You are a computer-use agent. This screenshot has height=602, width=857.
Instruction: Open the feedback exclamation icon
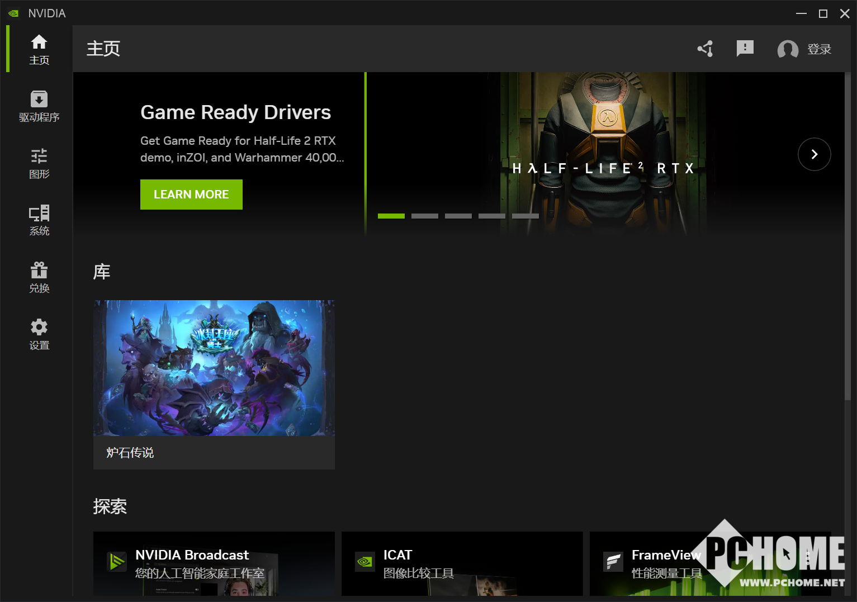pyautogui.click(x=745, y=49)
